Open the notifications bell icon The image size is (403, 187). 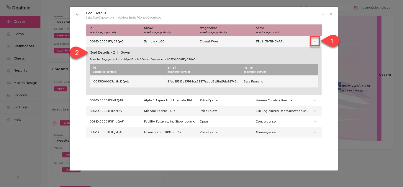click(x=356, y=8)
